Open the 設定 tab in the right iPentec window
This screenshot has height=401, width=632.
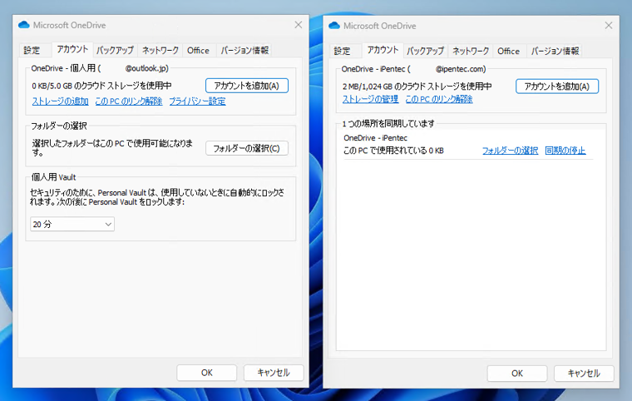click(343, 52)
